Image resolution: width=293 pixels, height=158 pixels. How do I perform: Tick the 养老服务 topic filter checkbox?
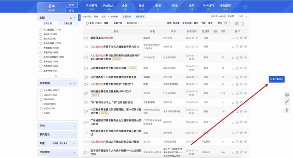[41, 48]
